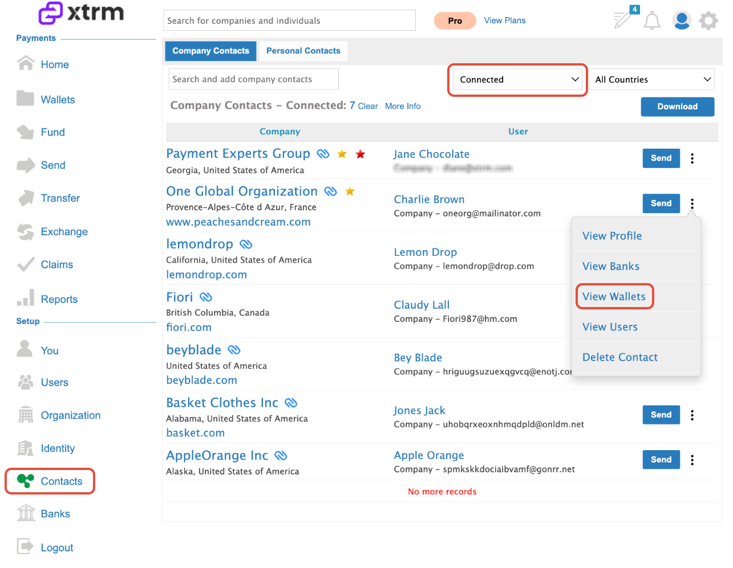
Task: Click the Send arrow icon in sidebar
Action: (26, 165)
